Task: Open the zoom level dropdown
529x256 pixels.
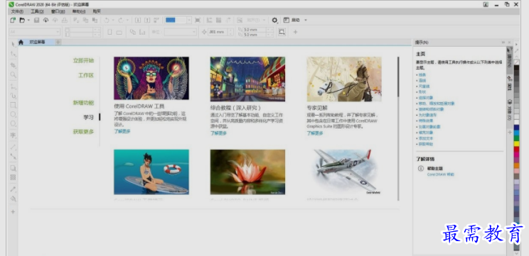Action: pyautogui.click(x=189, y=20)
